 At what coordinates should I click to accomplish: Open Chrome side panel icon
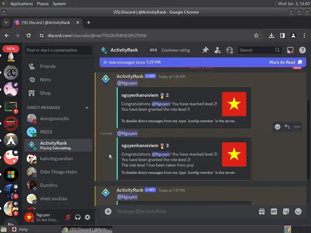pos(282,35)
